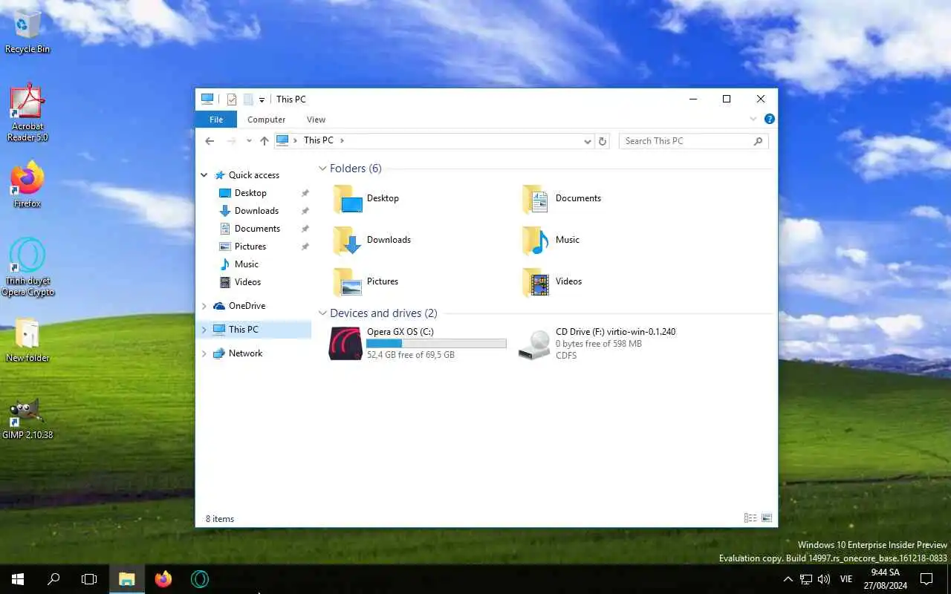Show hidden tray icons chevron
Viewport: 951px width, 594px height.
coord(788,579)
